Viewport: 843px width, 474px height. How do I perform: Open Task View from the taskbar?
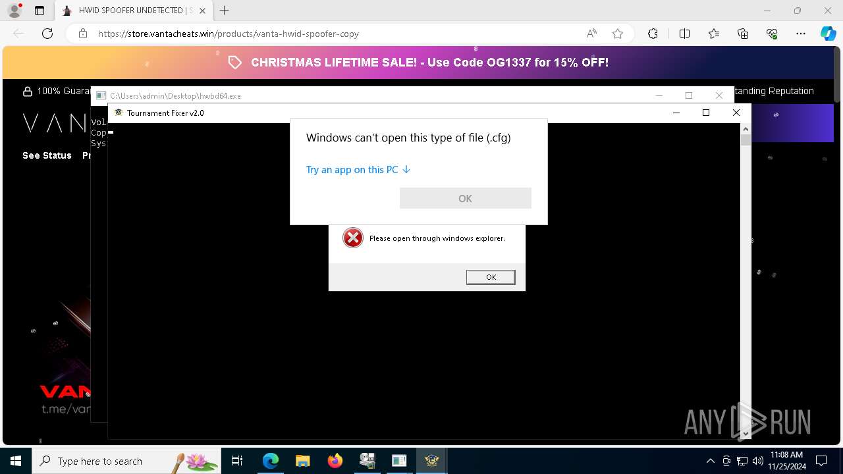click(237, 461)
